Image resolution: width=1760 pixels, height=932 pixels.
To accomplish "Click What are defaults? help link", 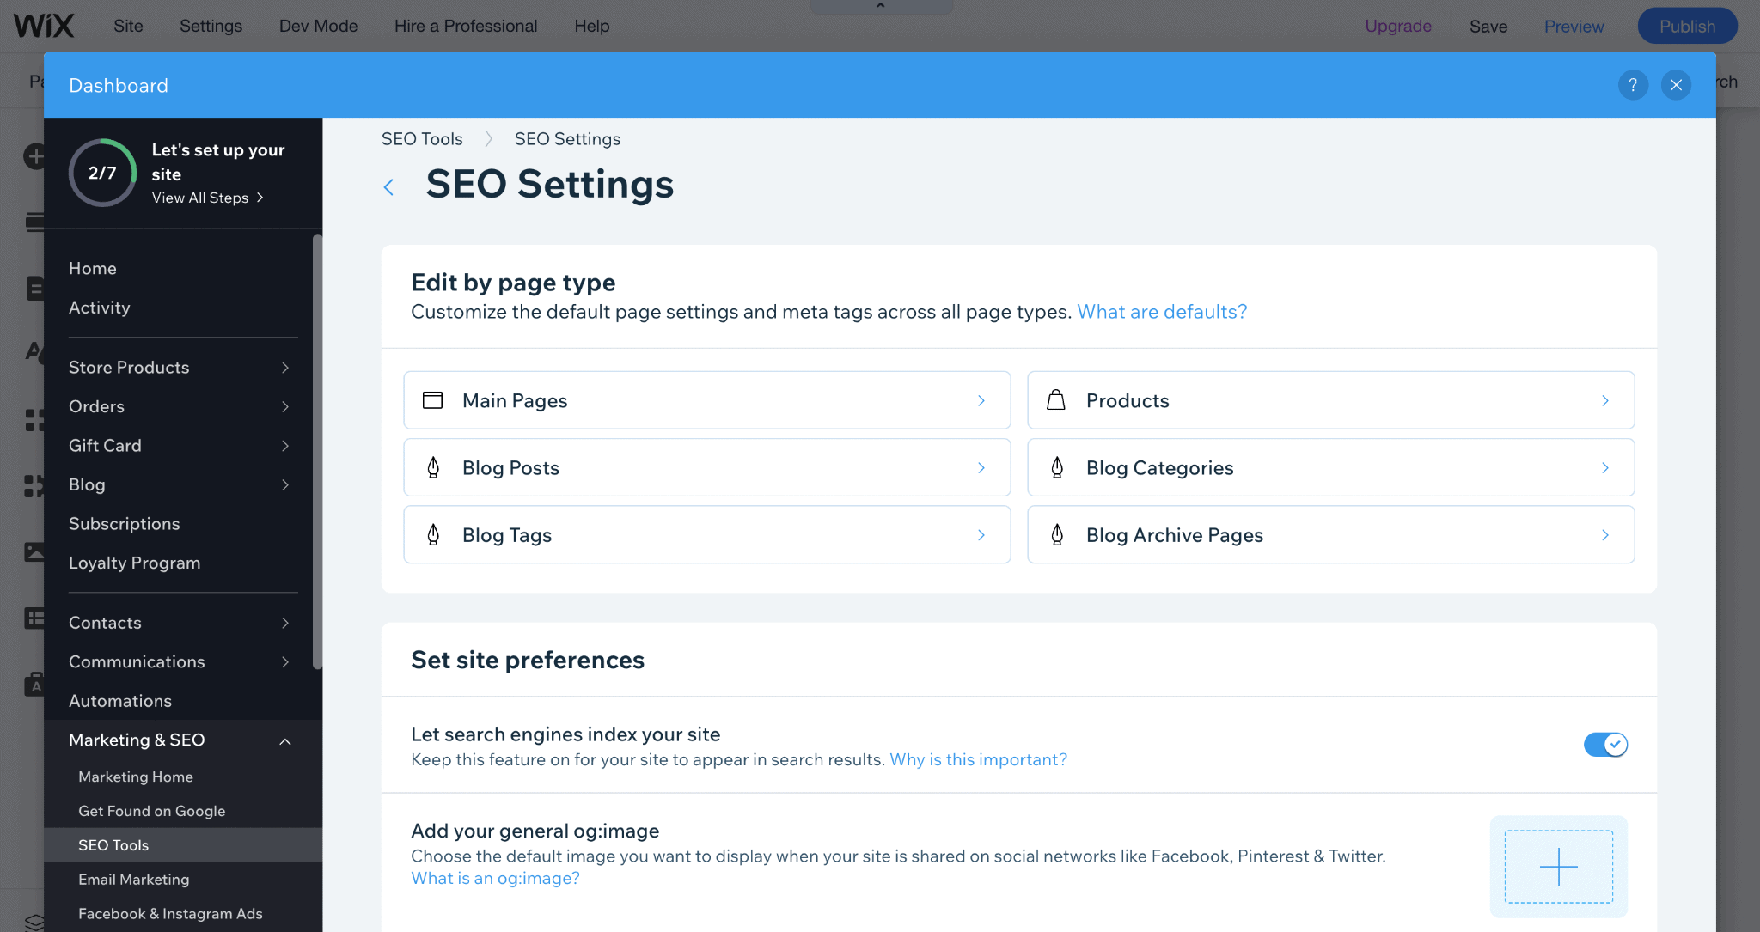I will coord(1162,311).
